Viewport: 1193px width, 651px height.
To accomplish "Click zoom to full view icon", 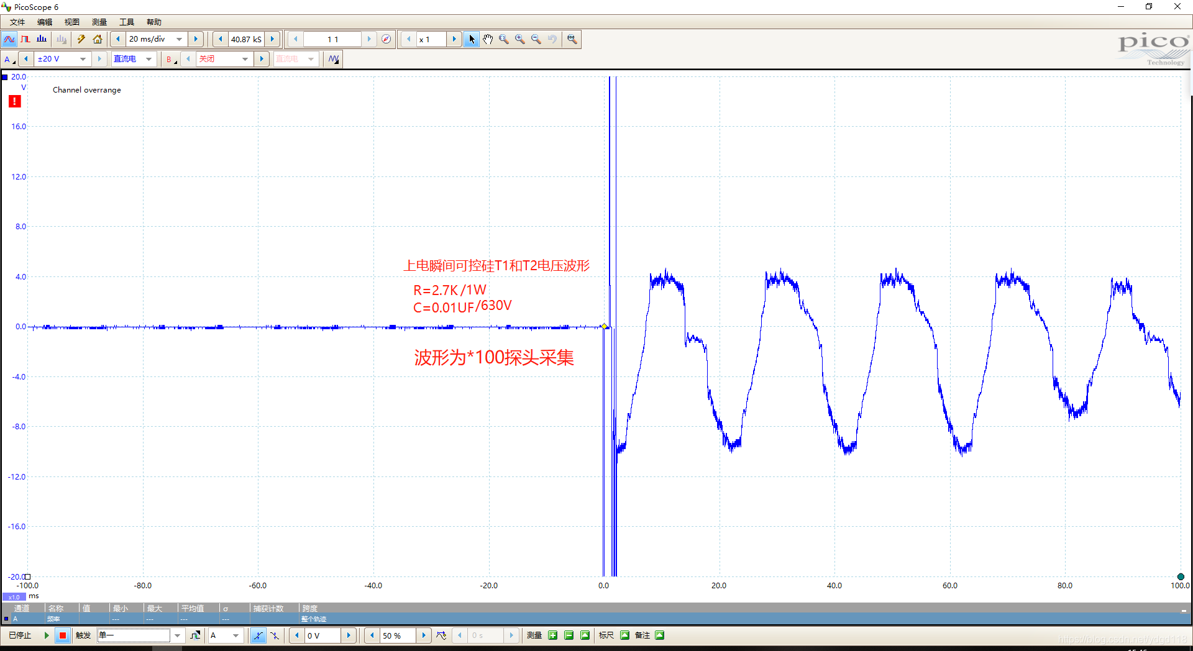I will coord(572,39).
